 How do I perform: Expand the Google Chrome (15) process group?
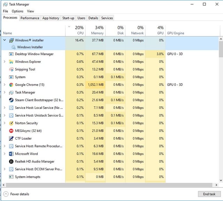coord(5,85)
